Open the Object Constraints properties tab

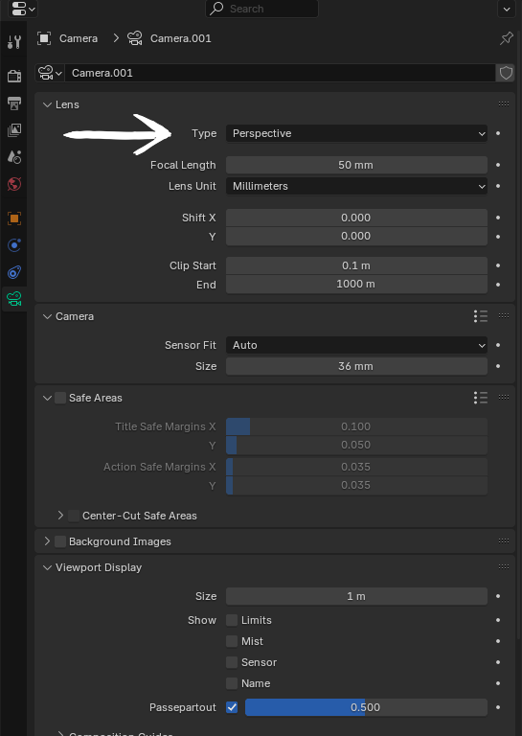tap(14, 272)
